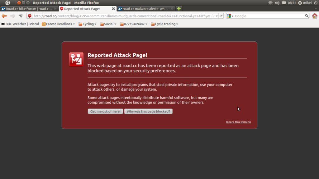Close the road.cc malware alerts tab
The image size is (319, 179).
[172, 8]
